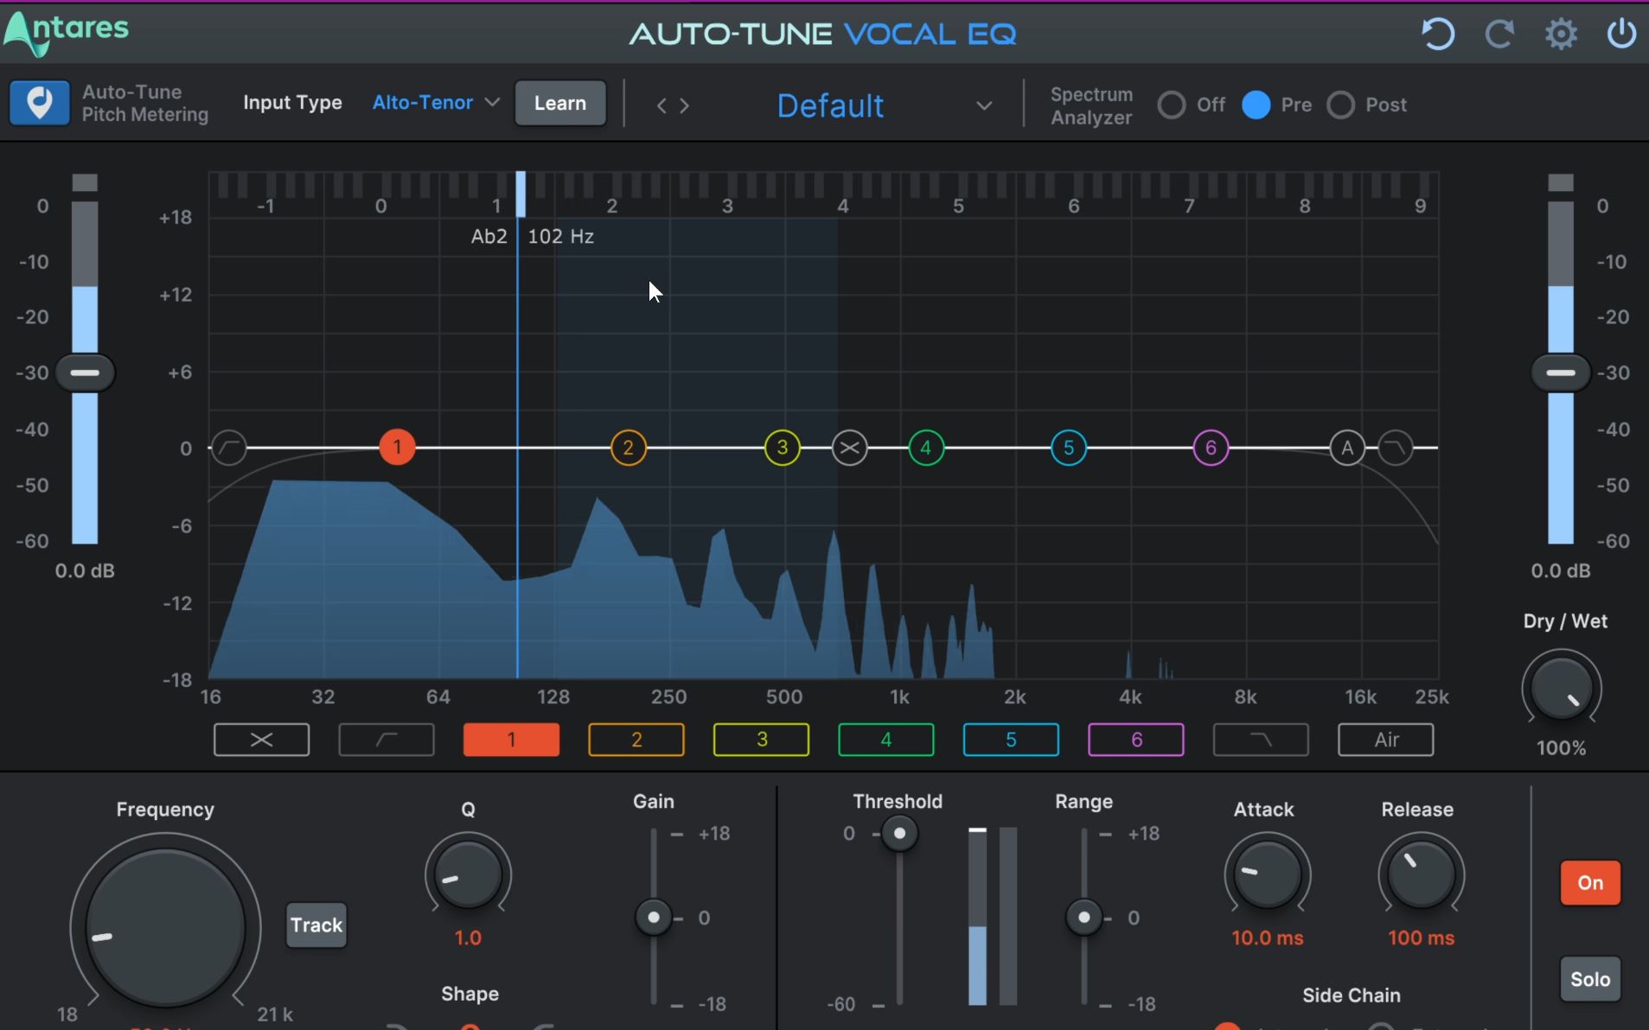The image size is (1649, 1030).
Task: Go to next preset arrow
Action: coord(685,105)
